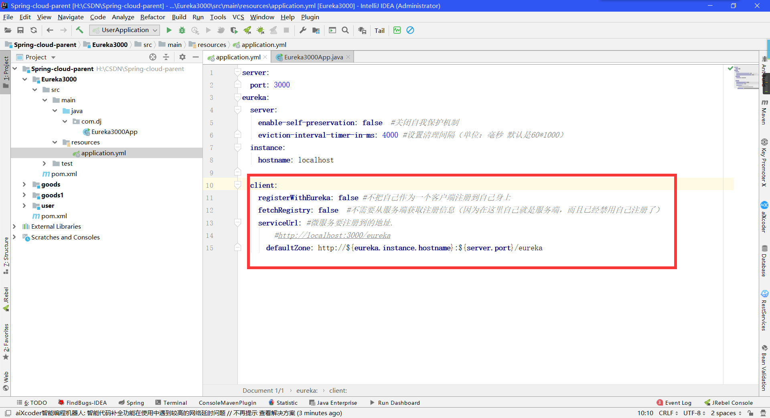Close the application.yml editor tab
The width and height of the screenshot is (770, 418).
click(265, 57)
